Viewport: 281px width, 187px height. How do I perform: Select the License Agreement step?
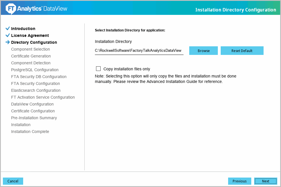coord(30,35)
